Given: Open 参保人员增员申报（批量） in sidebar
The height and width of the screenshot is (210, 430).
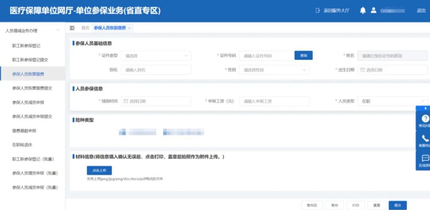Looking at the screenshot, I should pos(35,173).
